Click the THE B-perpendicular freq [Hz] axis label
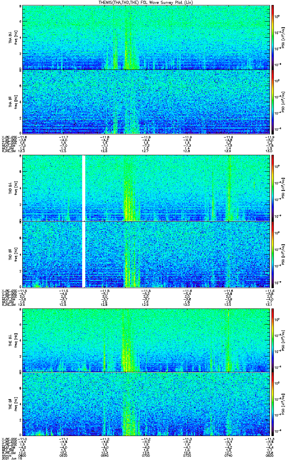The height and width of the screenshot is (461, 288). pos(16,340)
